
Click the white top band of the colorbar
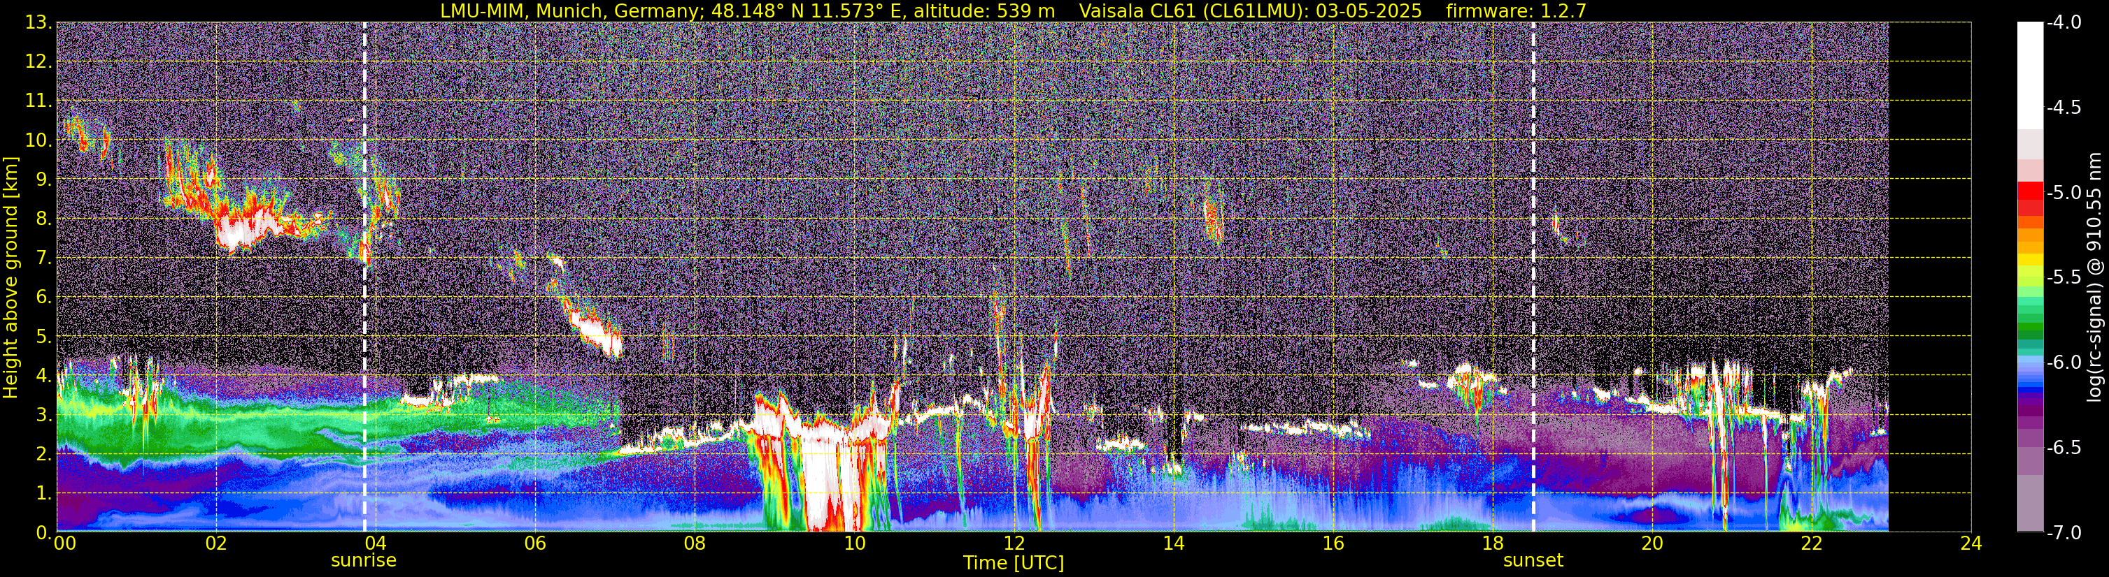2029,75
